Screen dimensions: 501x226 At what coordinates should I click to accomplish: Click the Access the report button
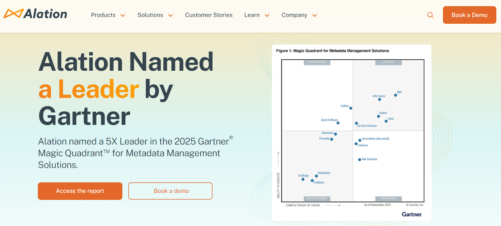pos(80,191)
